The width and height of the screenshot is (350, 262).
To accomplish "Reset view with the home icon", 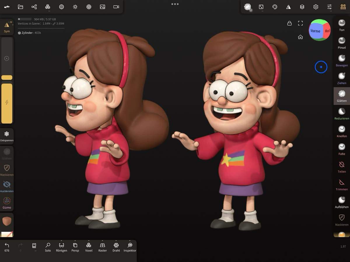I will click(300, 37).
